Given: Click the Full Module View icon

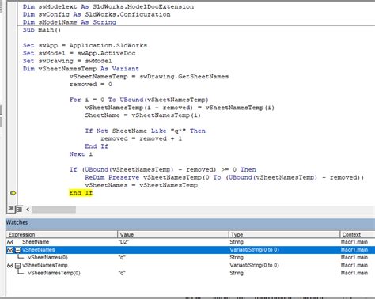Looking at the screenshot, I should click(19, 209).
